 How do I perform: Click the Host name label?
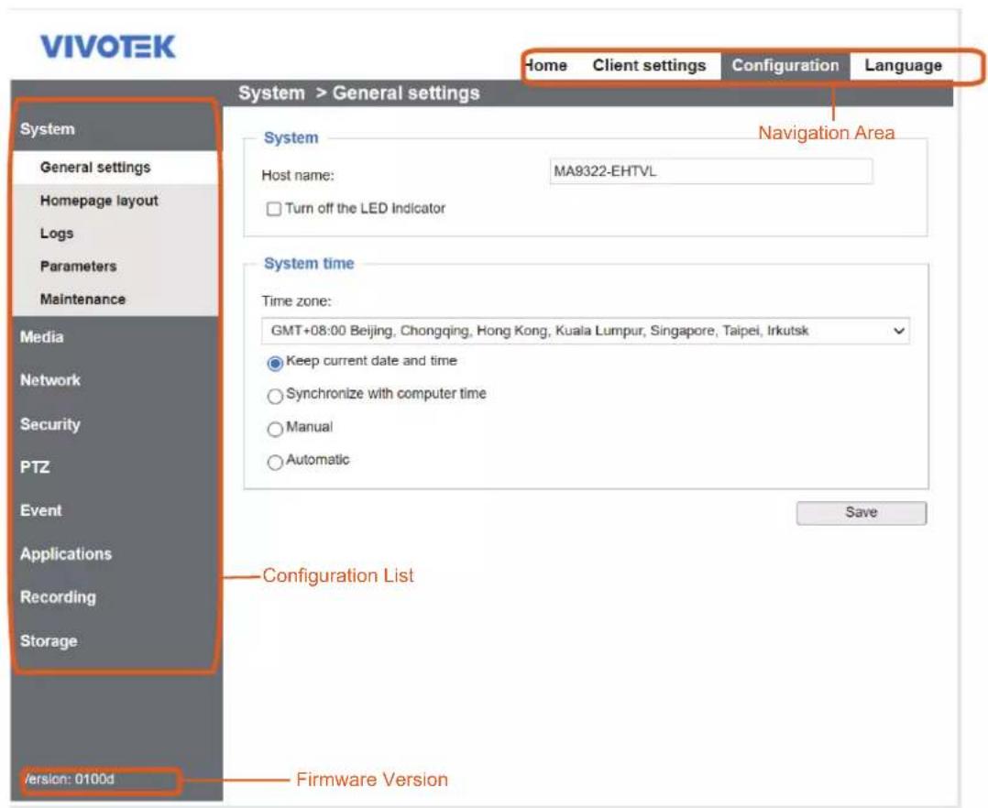coord(297,176)
